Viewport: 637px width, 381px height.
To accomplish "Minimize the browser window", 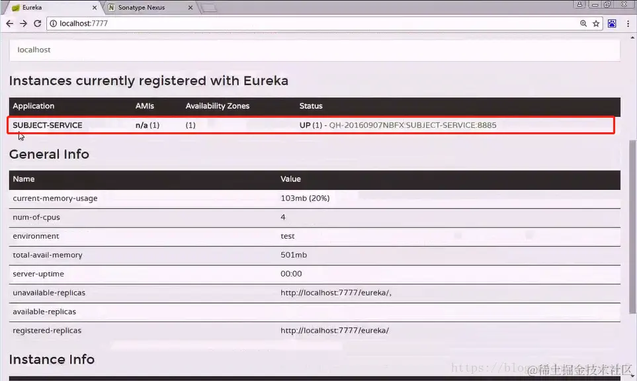I will pyautogui.click(x=595, y=5).
